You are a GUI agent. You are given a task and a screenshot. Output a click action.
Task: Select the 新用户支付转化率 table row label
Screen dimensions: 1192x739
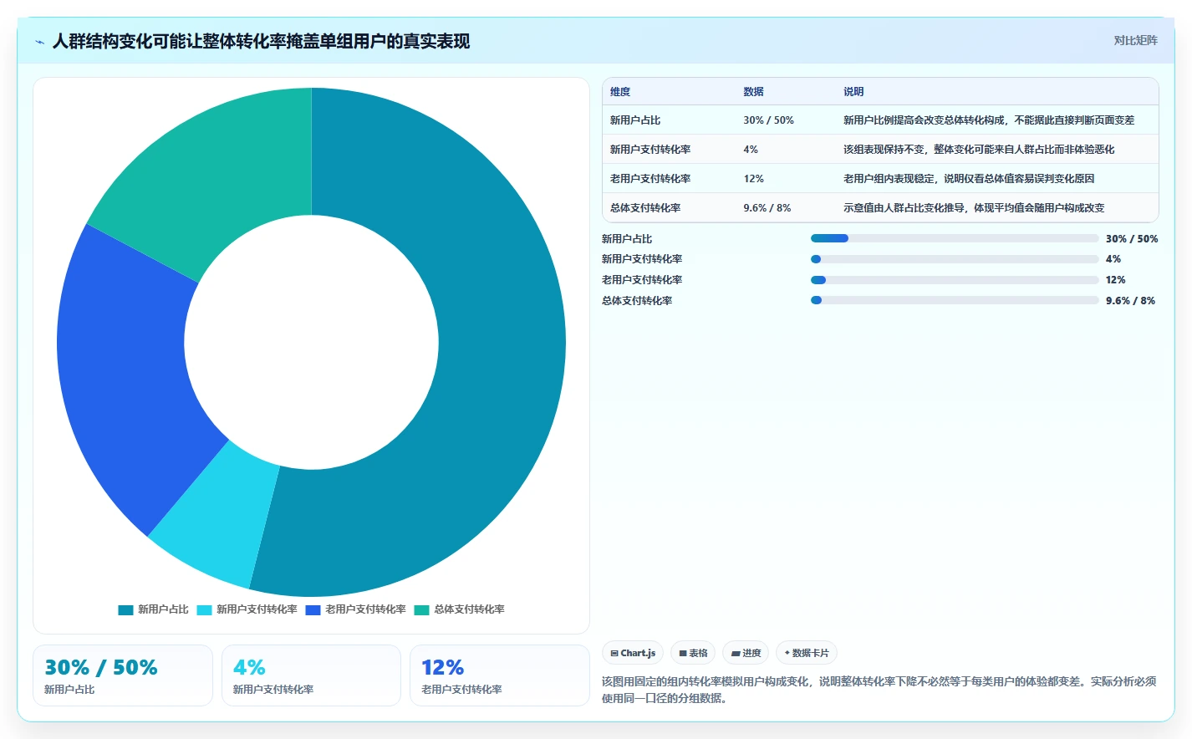click(650, 150)
